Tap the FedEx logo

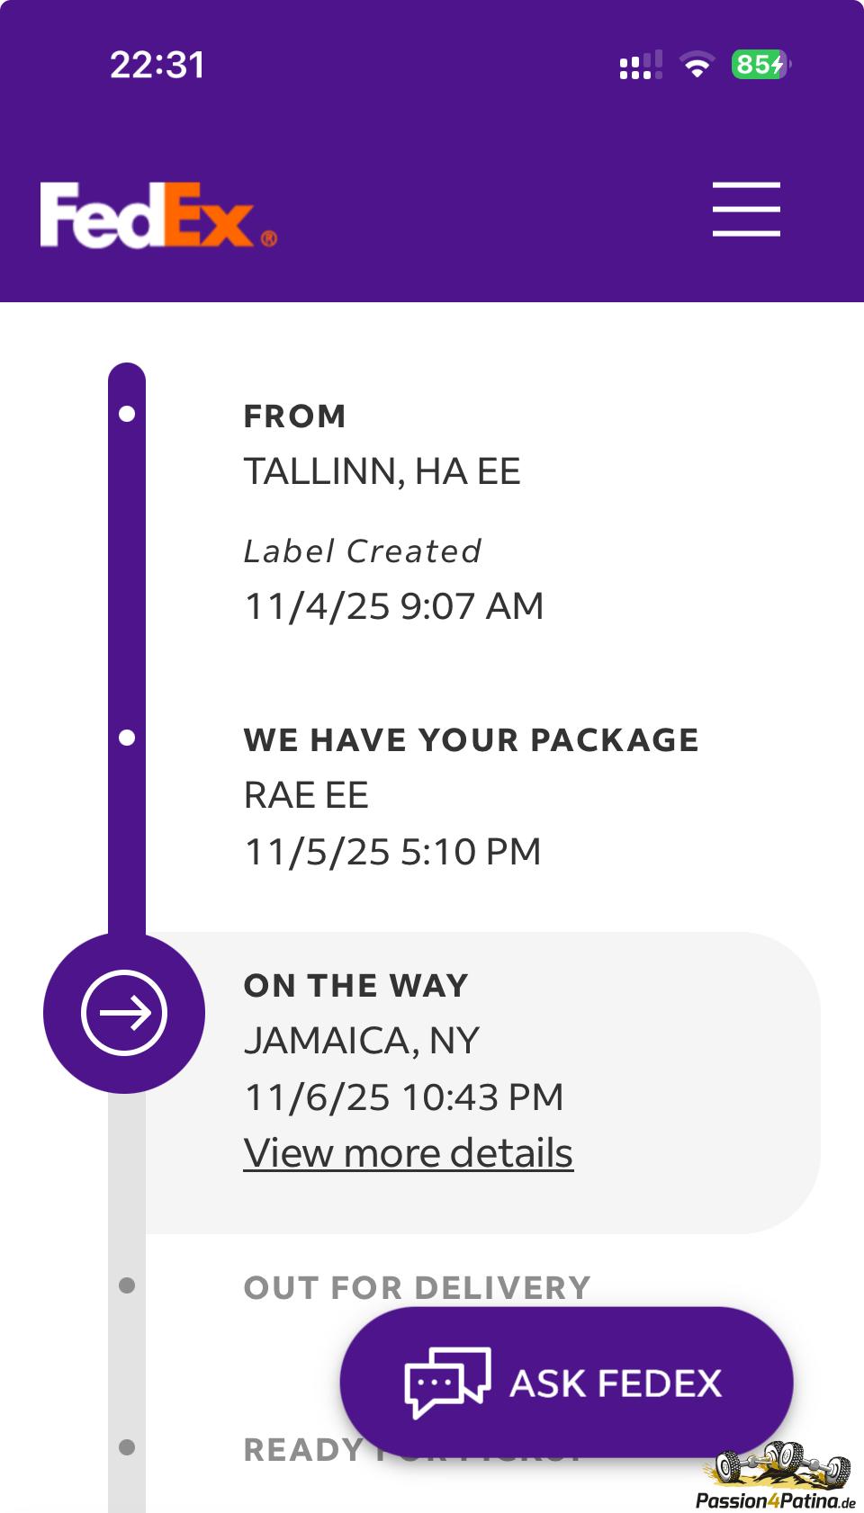coord(157,215)
